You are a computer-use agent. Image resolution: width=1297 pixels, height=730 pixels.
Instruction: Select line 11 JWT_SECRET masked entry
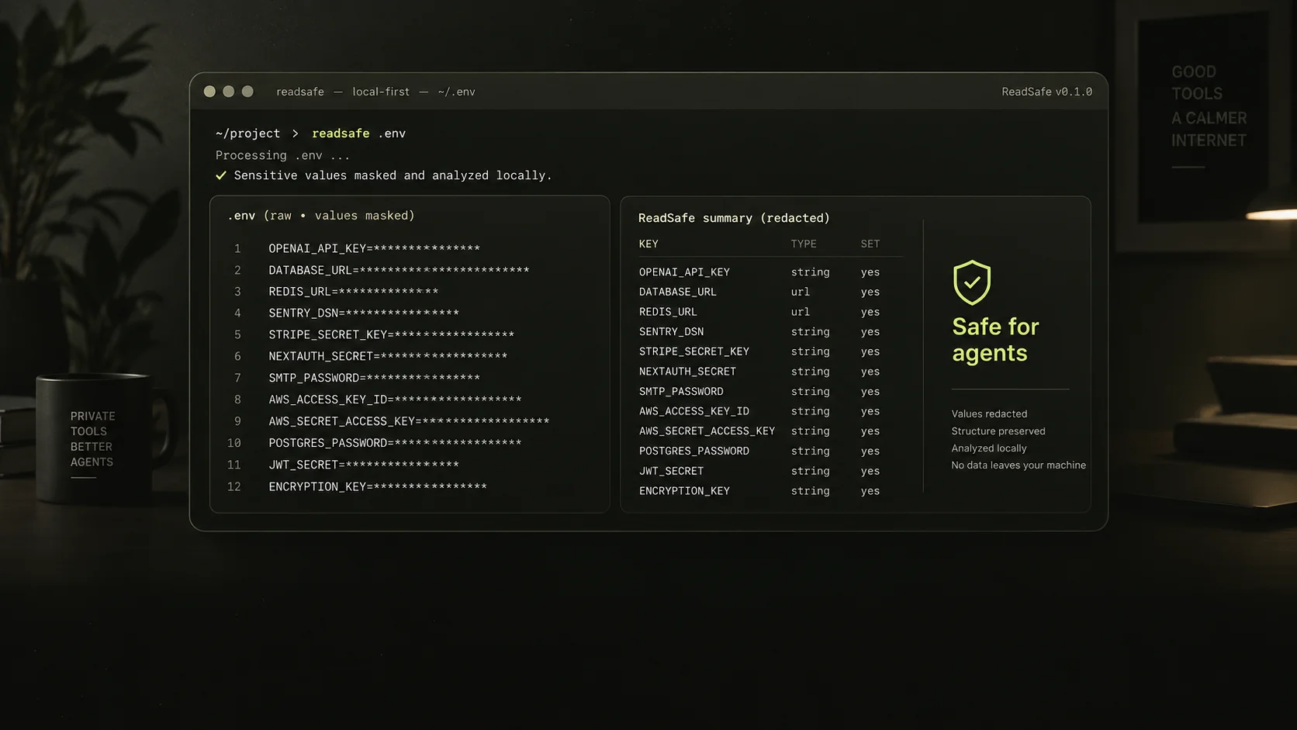[364, 465]
